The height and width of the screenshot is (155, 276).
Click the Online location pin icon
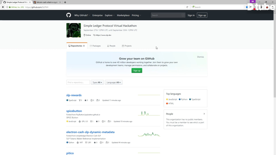click(85, 35)
